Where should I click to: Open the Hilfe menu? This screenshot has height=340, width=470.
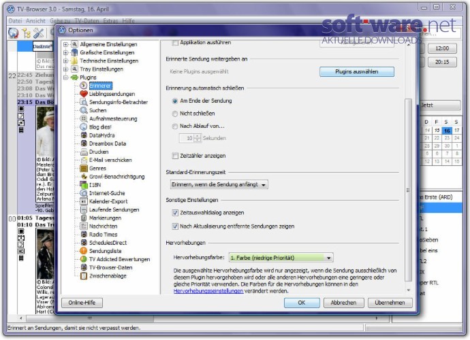(128, 21)
